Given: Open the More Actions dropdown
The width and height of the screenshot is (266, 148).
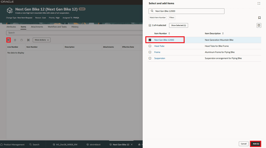Looking at the screenshot, I should (42, 40).
